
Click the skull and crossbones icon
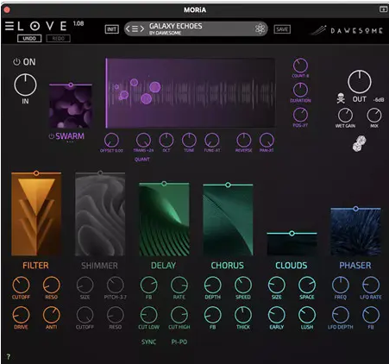(341, 98)
